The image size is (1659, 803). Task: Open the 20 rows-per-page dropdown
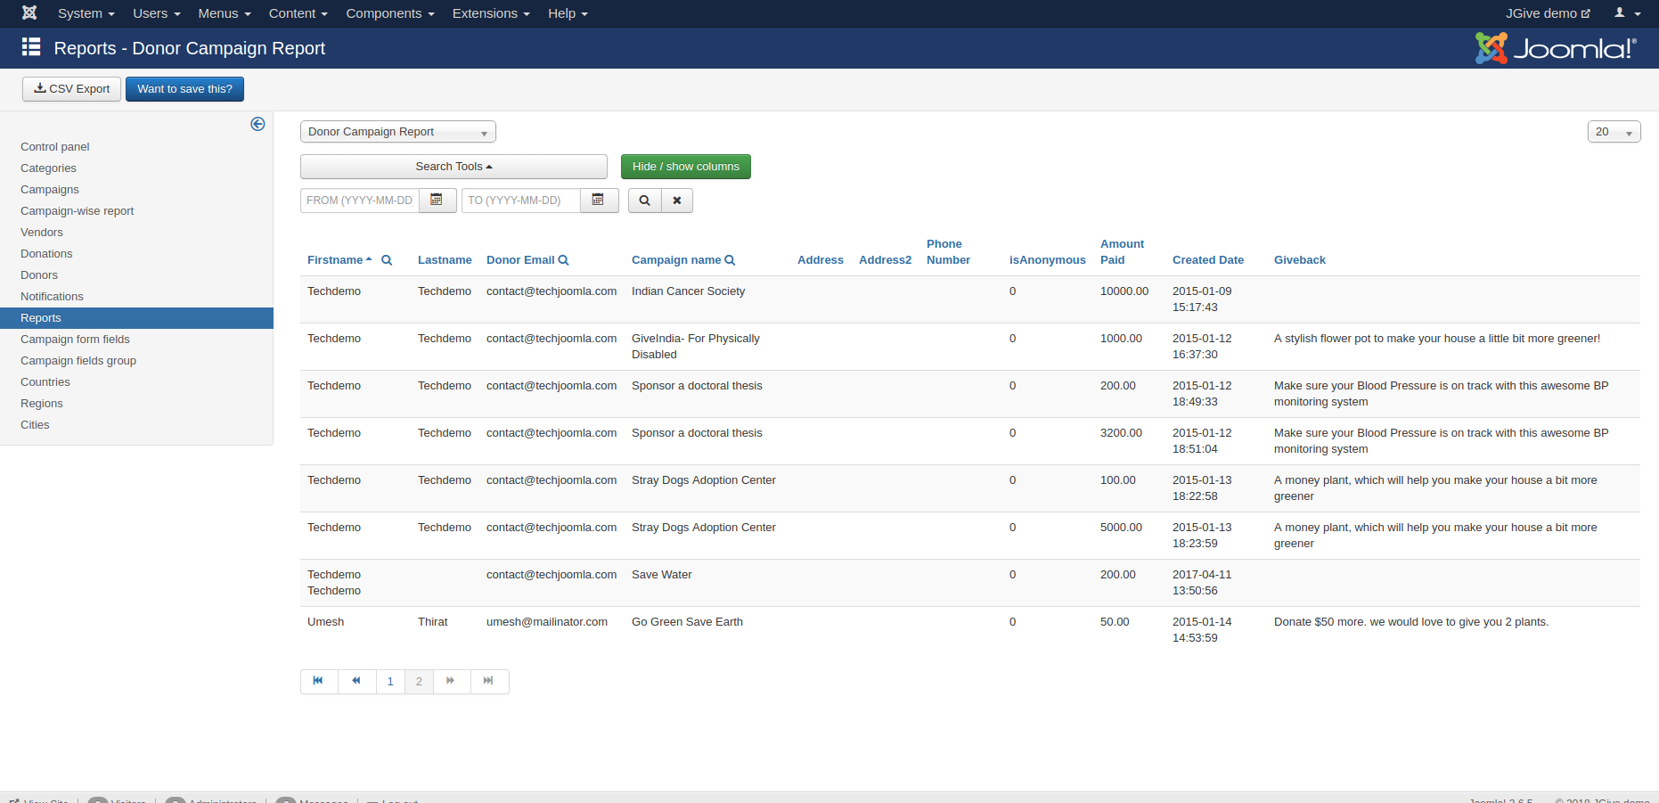pyautogui.click(x=1613, y=132)
